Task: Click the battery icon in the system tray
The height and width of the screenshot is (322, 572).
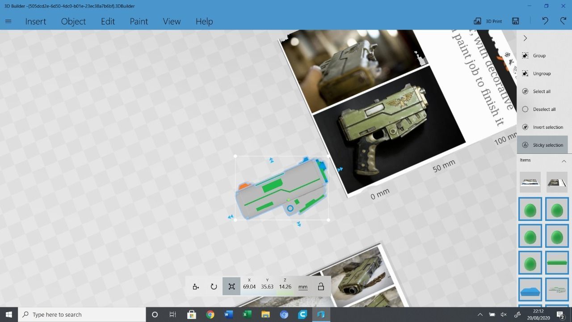Action: pyautogui.click(x=492, y=314)
